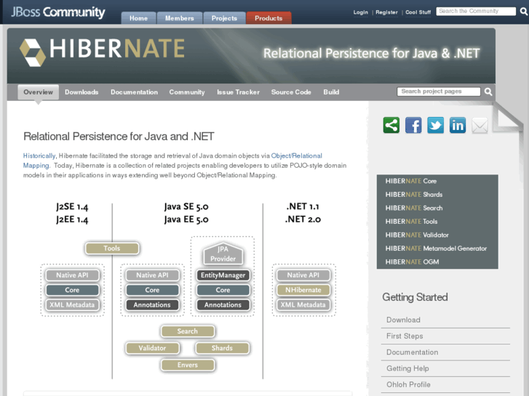
Task: Click the Validator box in diagram
Action: [152, 348]
